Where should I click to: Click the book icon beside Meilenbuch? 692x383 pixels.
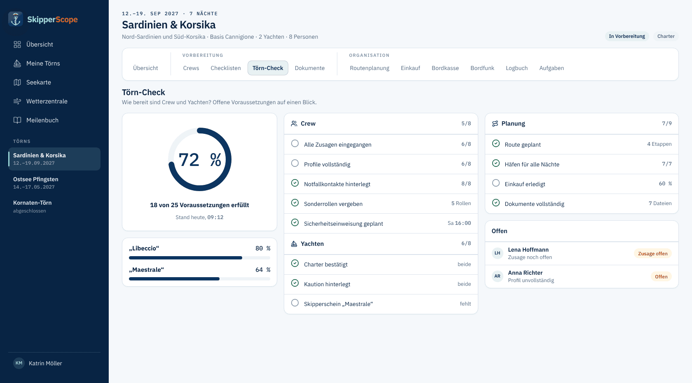point(17,120)
